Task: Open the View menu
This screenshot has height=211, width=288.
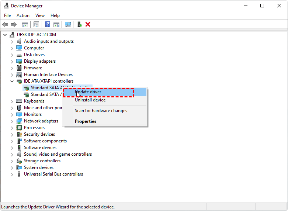Action: pyautogui.click(x=40, y=15)
